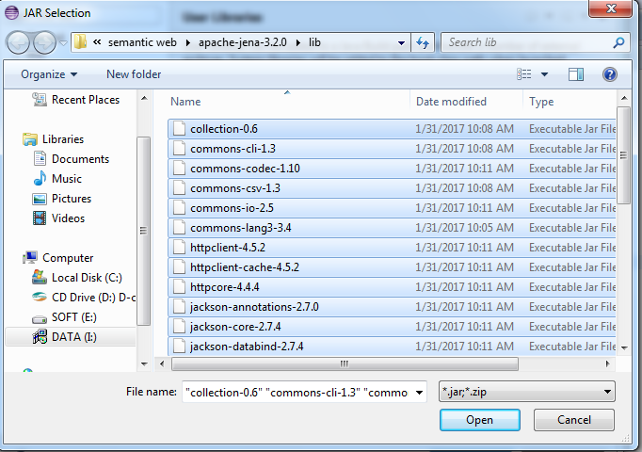Viewport: 642px width, 452px height.
Task: Select file httpcore-4.4.4
Action: 392,287
